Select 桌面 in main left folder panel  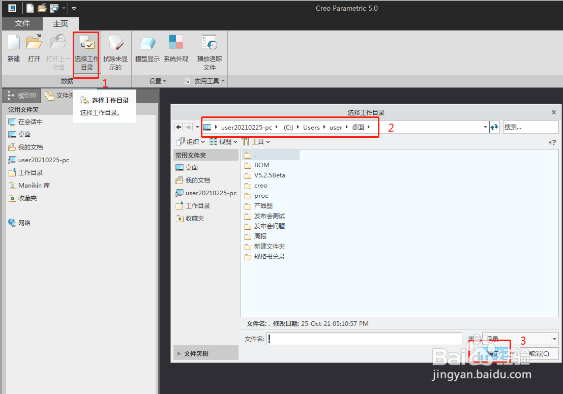pos(19,135)
